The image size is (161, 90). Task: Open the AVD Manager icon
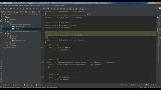click(x=70, y=8)
